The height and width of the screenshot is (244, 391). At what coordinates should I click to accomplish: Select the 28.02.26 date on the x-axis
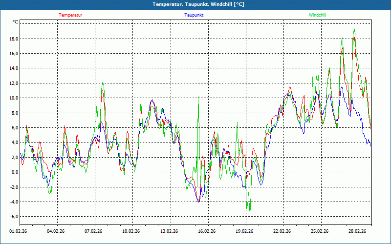click(x=357, y=232)
